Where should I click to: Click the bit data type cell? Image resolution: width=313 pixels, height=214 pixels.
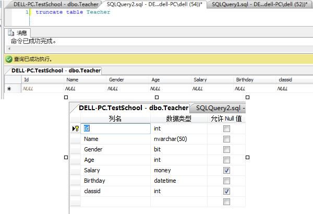click(179, 149)
